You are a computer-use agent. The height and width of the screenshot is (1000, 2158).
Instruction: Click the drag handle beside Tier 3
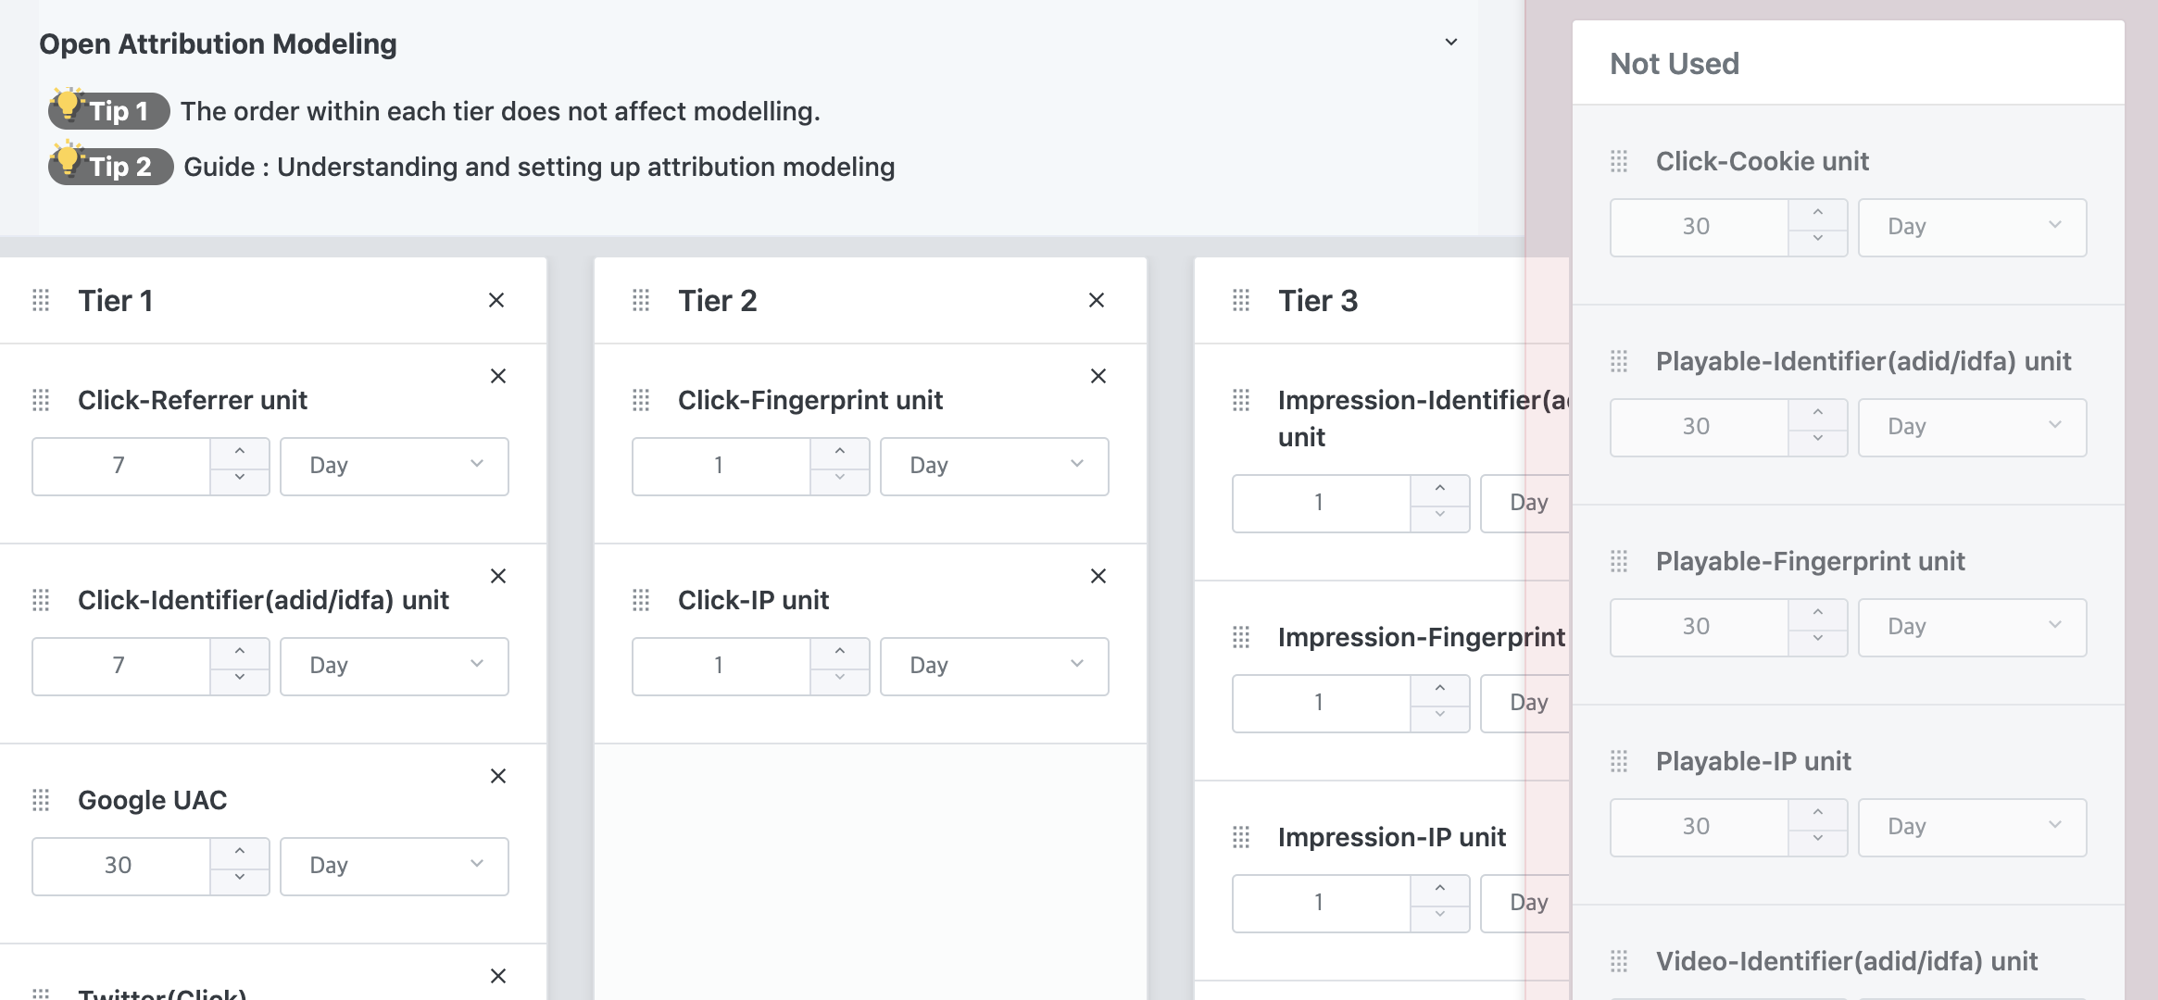click(1241, 301)
